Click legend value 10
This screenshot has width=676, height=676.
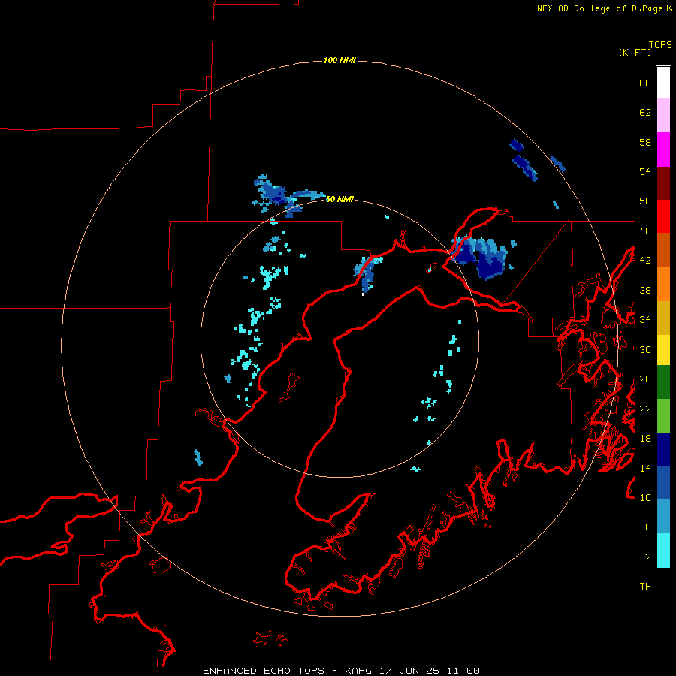[645, 497]
